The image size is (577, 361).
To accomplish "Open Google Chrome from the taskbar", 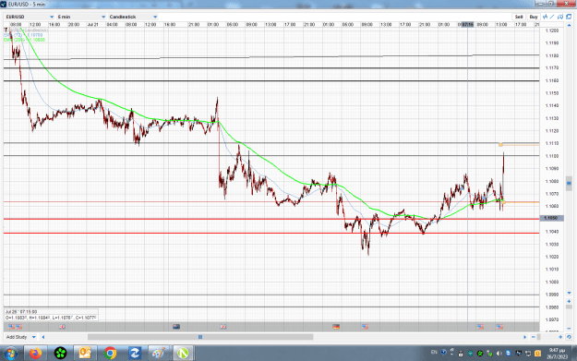I will pos(110,354).
